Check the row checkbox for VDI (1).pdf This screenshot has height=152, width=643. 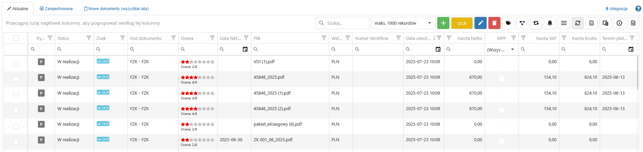[16, 63]
